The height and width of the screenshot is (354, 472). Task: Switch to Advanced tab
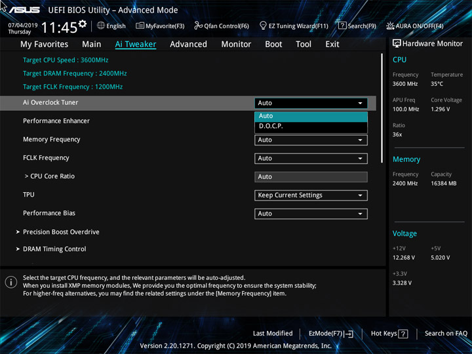point(188,45)
